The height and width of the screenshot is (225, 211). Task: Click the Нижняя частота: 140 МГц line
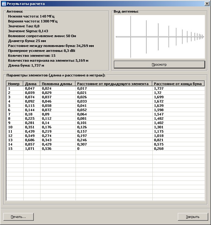(31, 16)
